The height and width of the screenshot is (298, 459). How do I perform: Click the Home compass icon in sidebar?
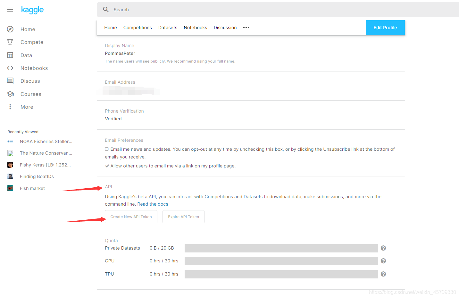(x=10, y=29)
